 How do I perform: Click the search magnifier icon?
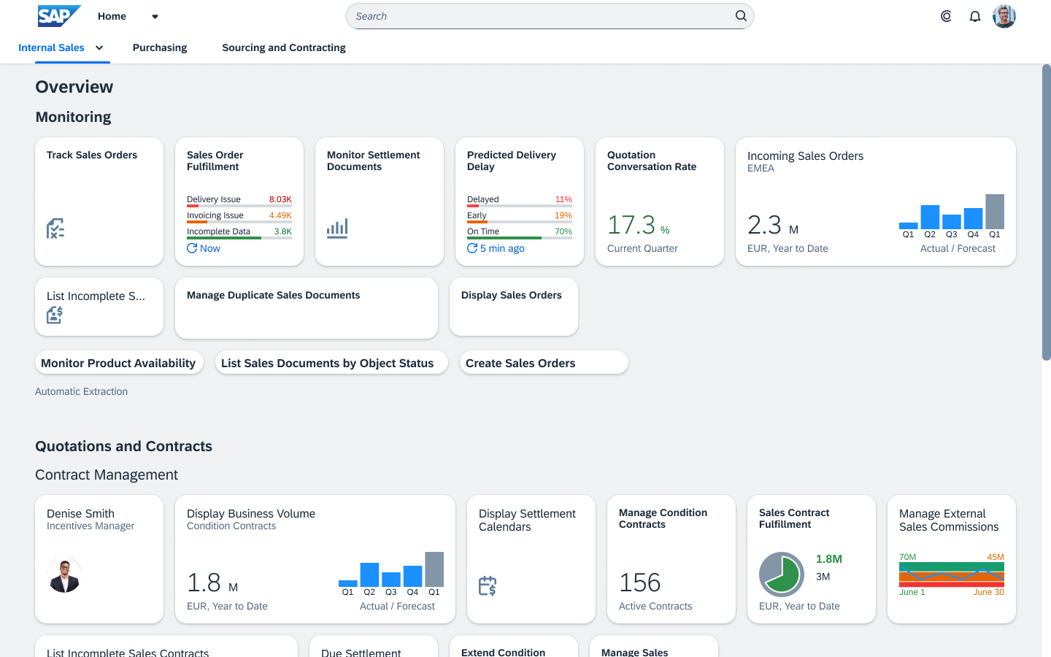(x=740, y=15)
